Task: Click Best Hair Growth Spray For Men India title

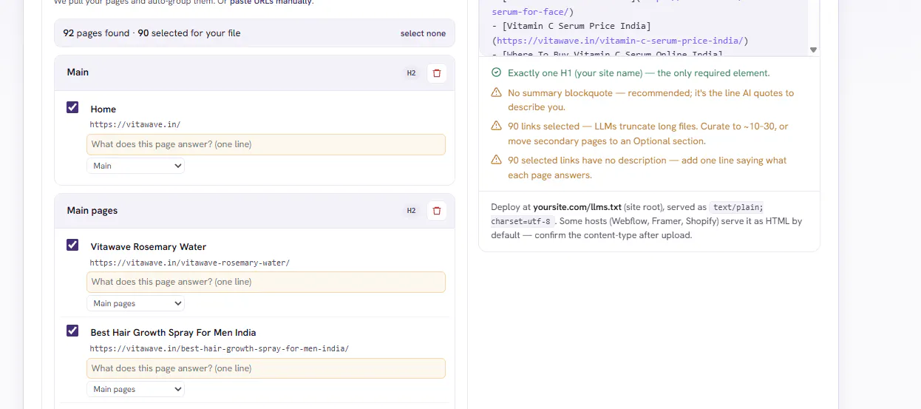Action: (x=173, y=333)
